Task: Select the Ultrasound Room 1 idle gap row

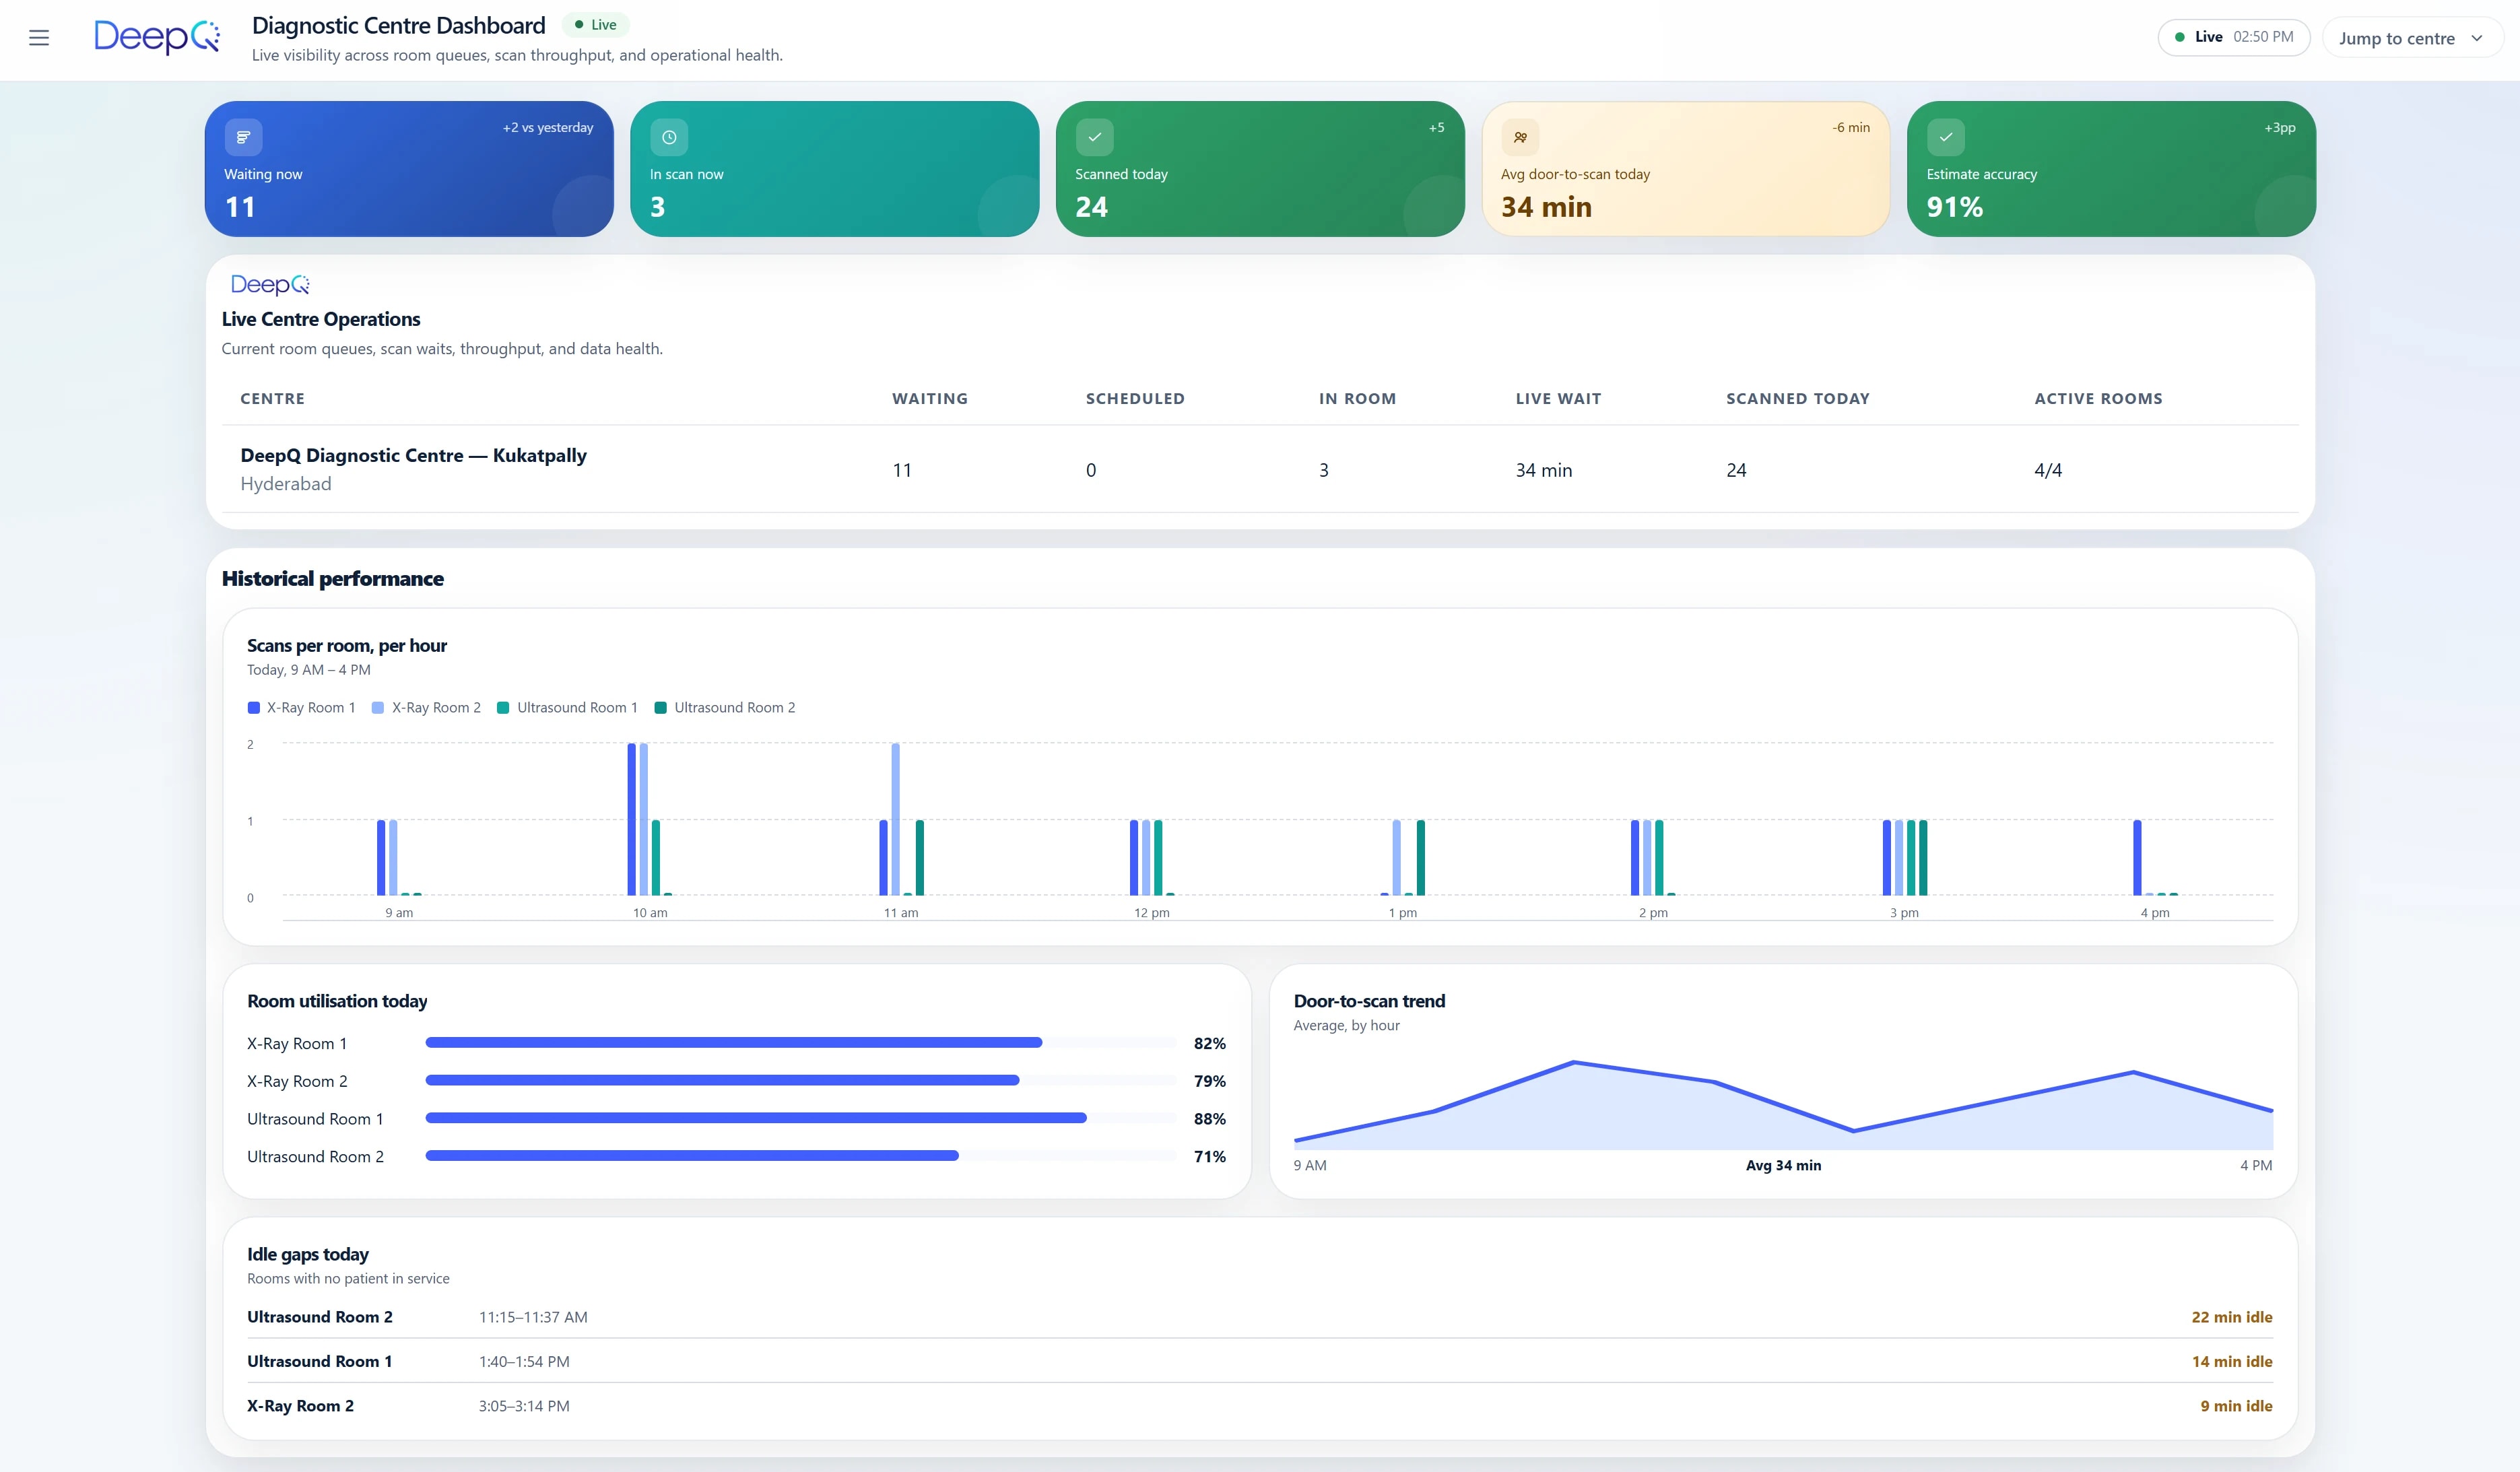Action: [x=1260, y=1362]
